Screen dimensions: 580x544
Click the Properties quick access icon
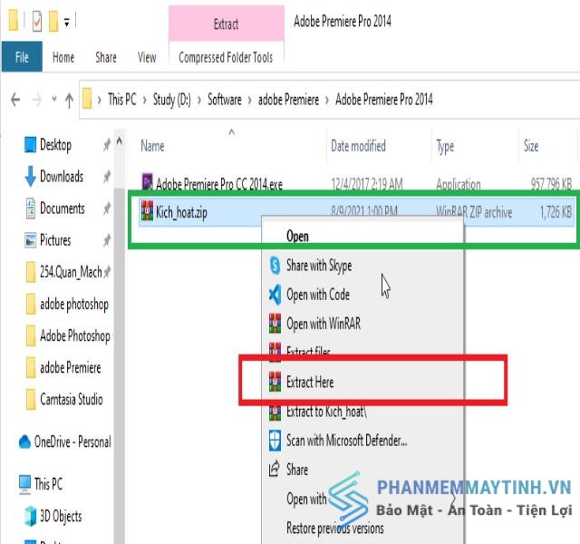coord(37,21)
